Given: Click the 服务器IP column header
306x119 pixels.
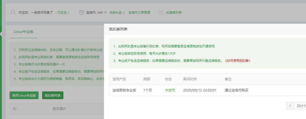Looking at the screenshot, I should tap(59, 109).
